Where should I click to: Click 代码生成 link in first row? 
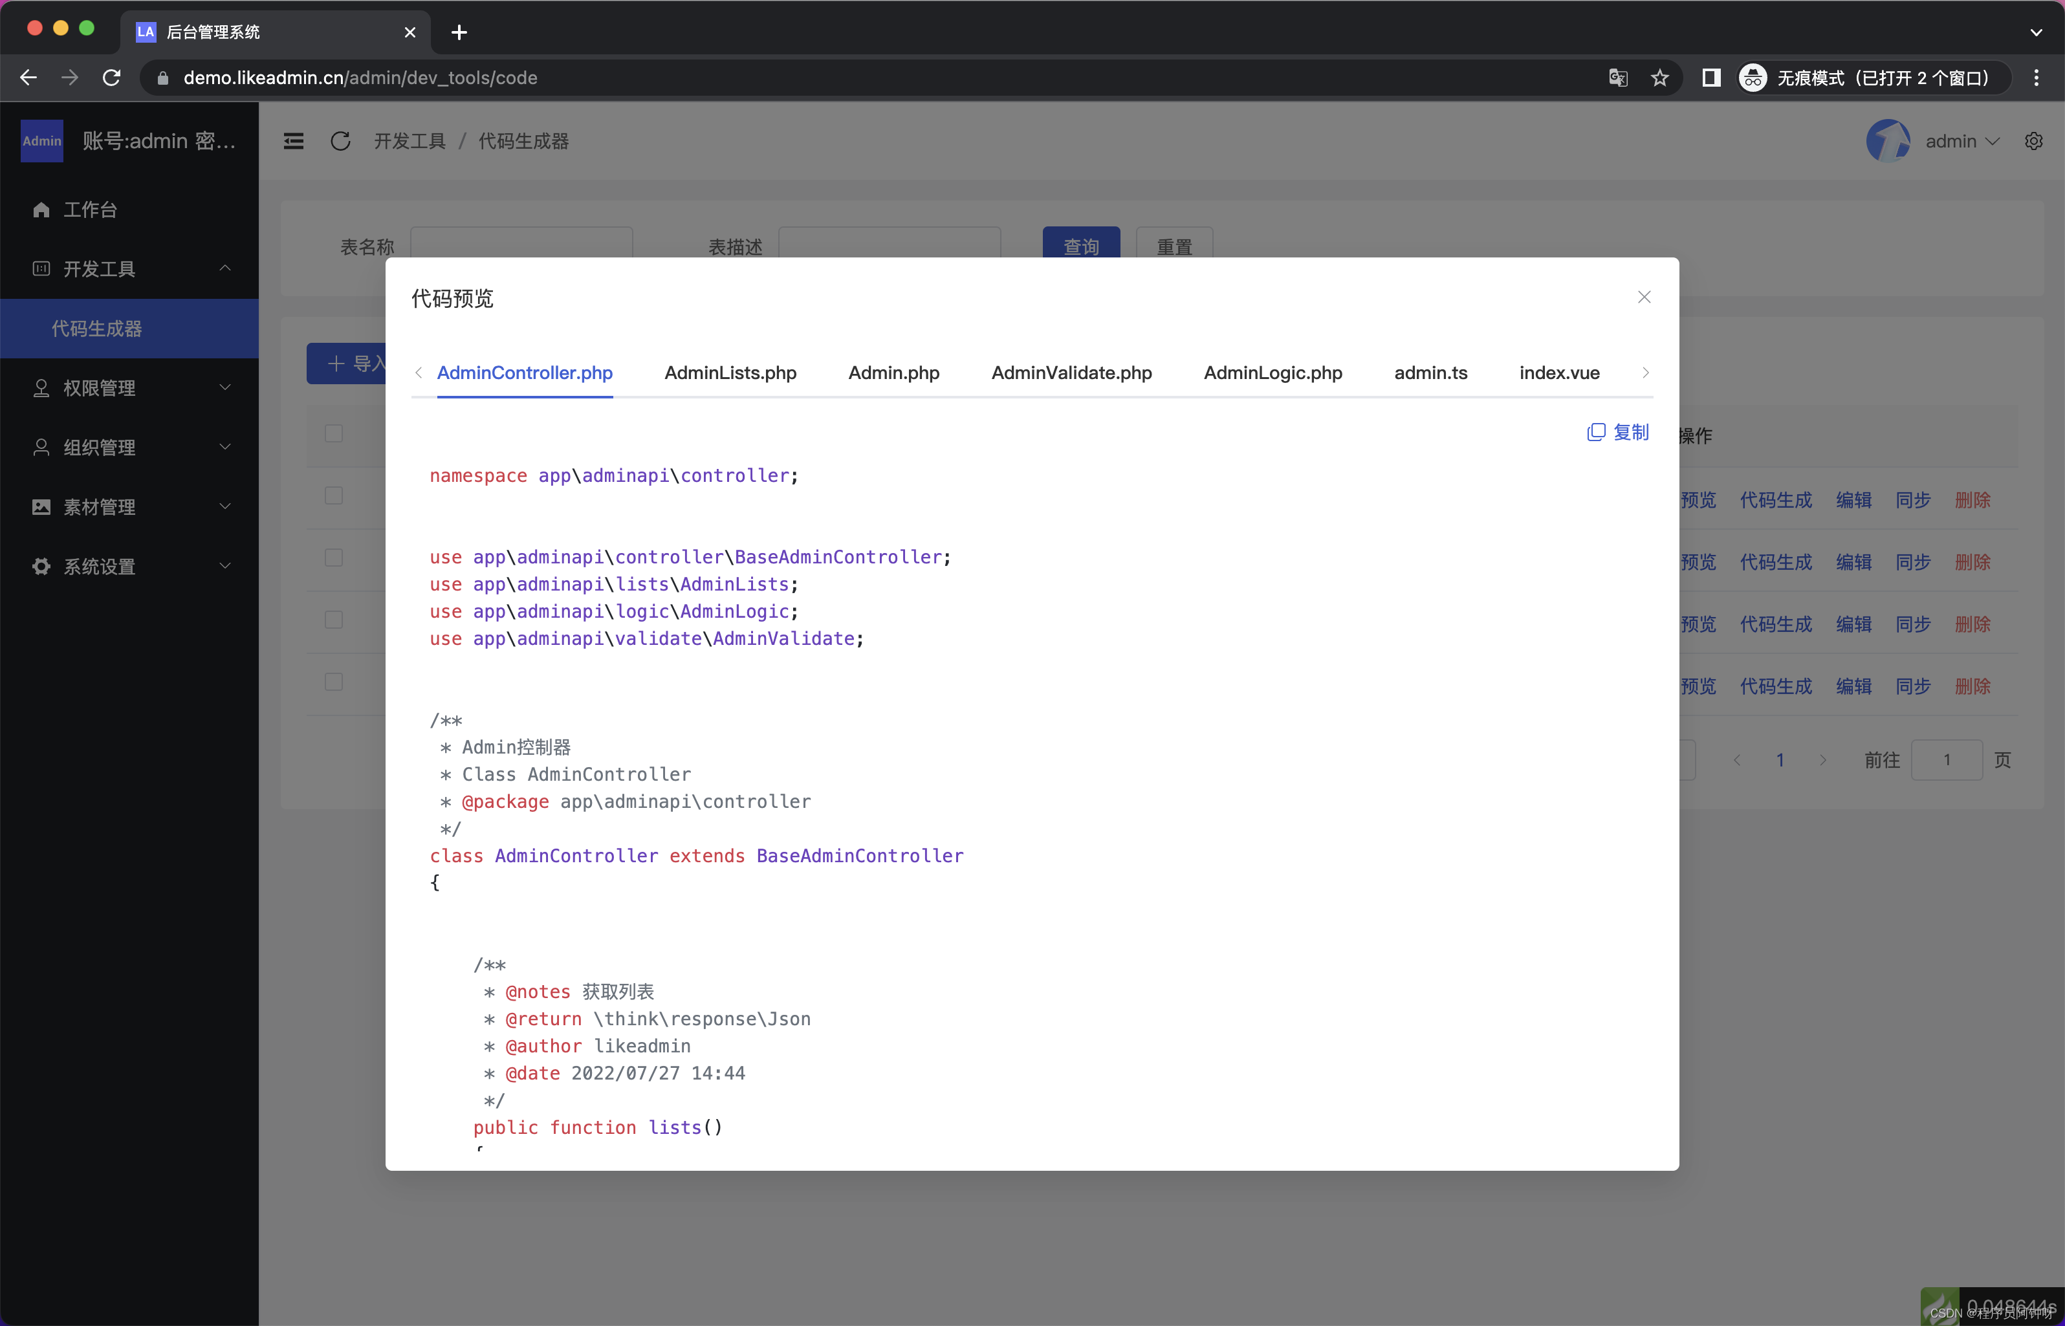[x=1776, y=500]
